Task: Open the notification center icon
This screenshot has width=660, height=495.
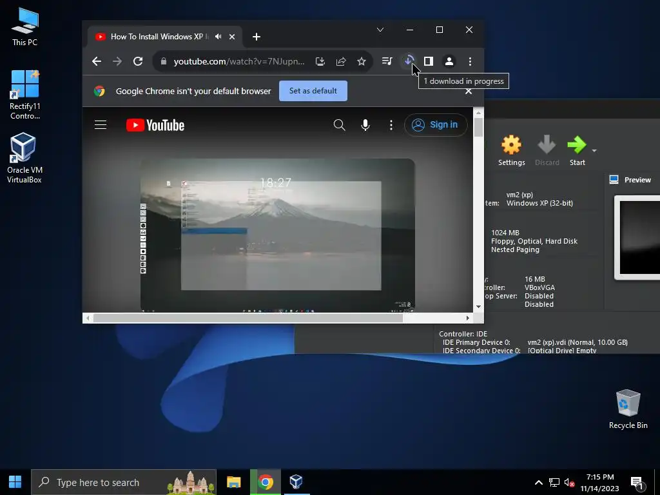Action: tap(637, 483)
